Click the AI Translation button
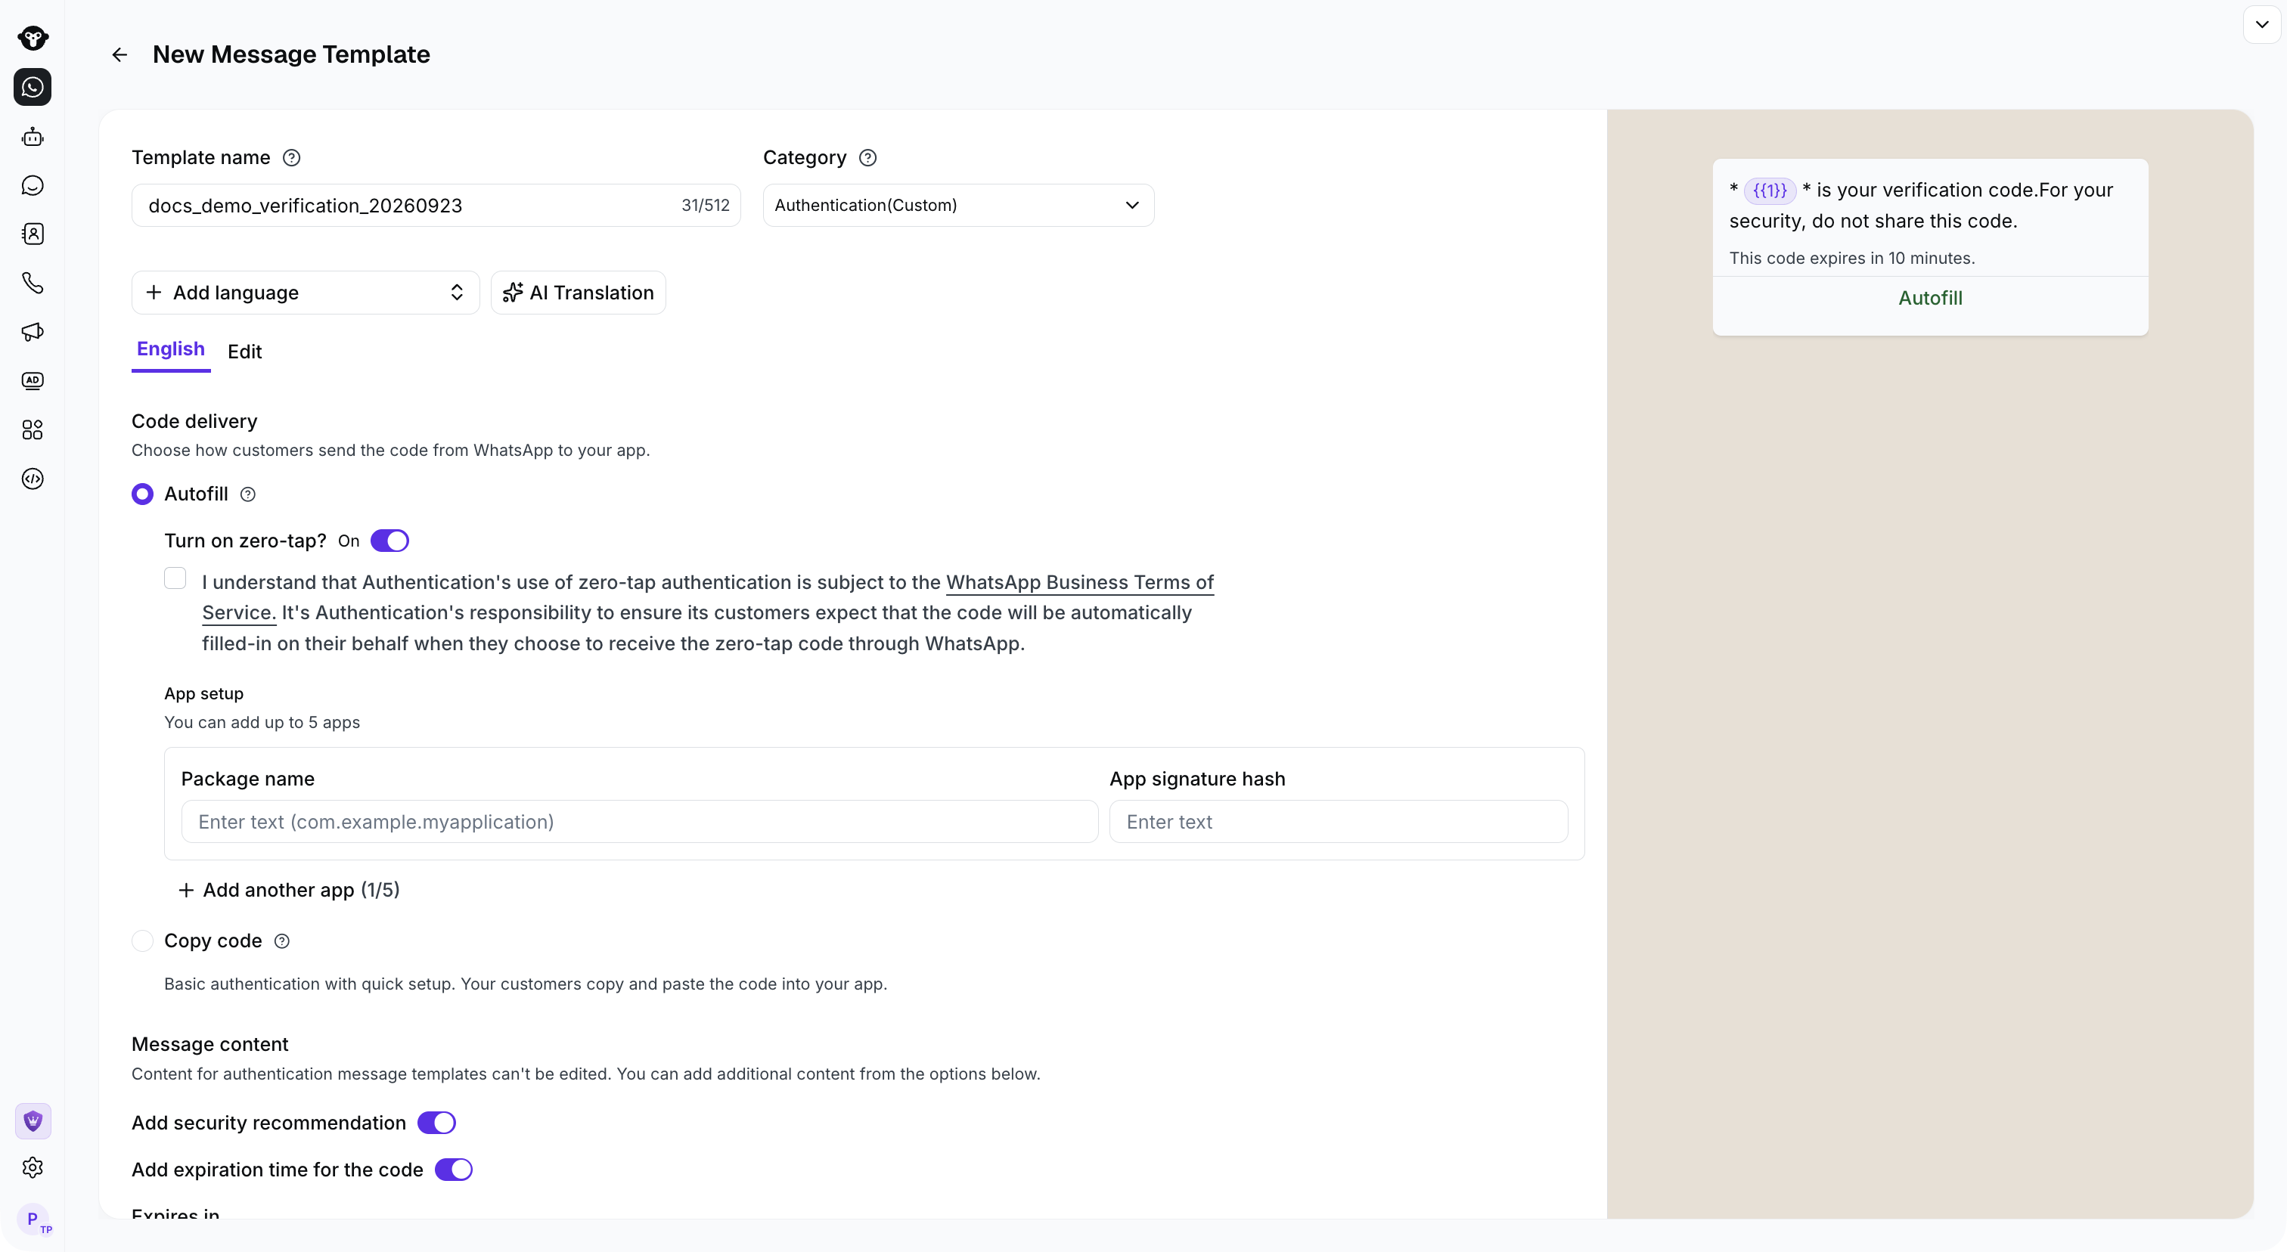Screen dimensions: 2287x1252 [x=578, y=293]
